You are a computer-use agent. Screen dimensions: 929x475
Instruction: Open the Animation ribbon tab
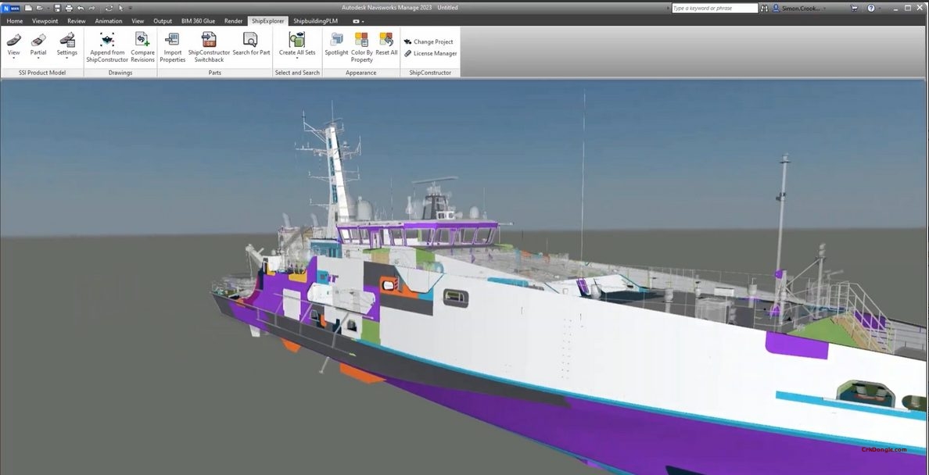click(109, 21)
